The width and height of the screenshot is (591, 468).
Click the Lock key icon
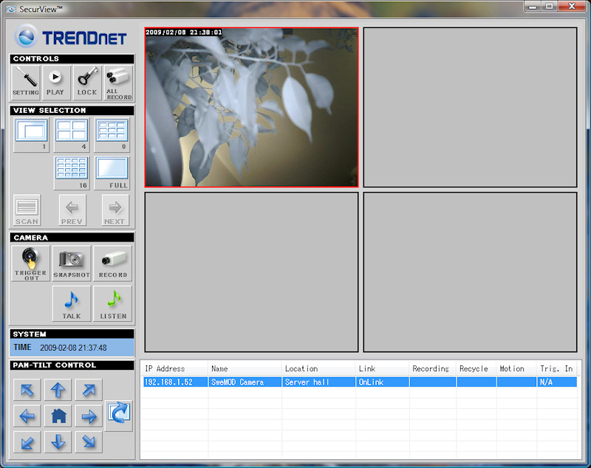pyautogui.click(x=86, y=83)
